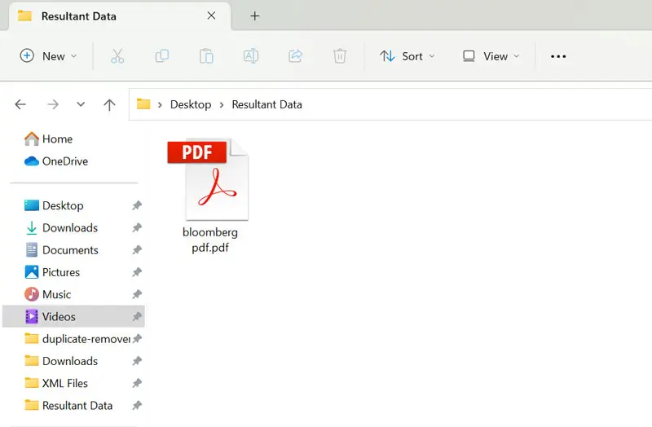Navigate back with the left arrow
Screen dimensions: 652x427
click(x=20, y=104)
